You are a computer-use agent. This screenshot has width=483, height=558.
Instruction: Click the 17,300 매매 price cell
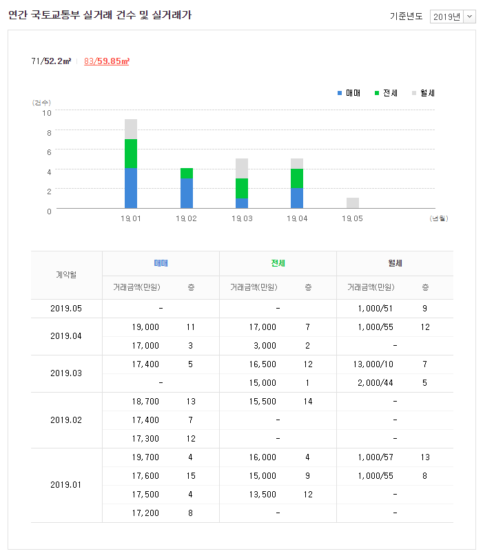coord(145,439)
